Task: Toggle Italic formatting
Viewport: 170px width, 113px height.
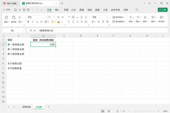Action: point(32,22)
